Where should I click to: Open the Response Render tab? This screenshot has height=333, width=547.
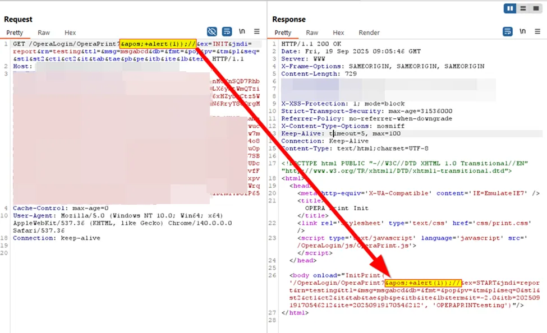369,33
